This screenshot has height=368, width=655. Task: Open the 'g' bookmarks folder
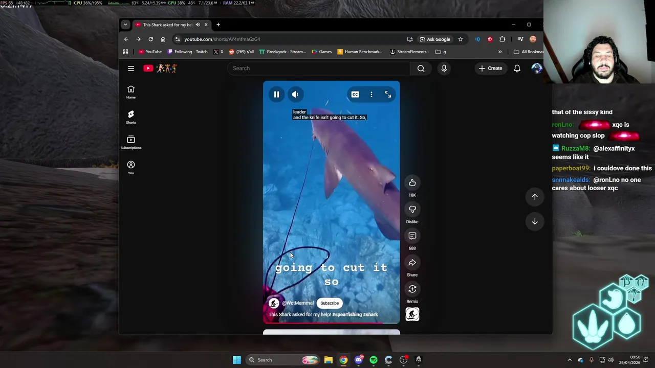(x=441, y=52)
